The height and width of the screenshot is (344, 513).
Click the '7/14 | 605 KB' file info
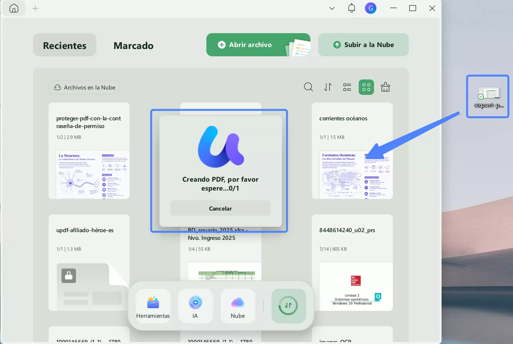click(333, 249)
